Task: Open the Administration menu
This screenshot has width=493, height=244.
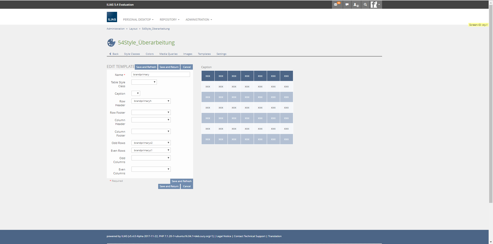Action: (198, 20)
